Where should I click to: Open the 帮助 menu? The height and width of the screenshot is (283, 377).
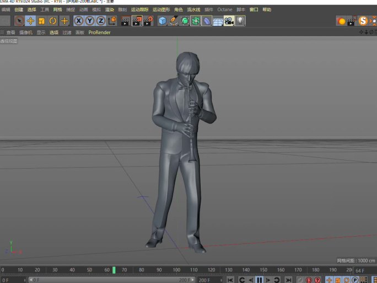click(267, 9)
